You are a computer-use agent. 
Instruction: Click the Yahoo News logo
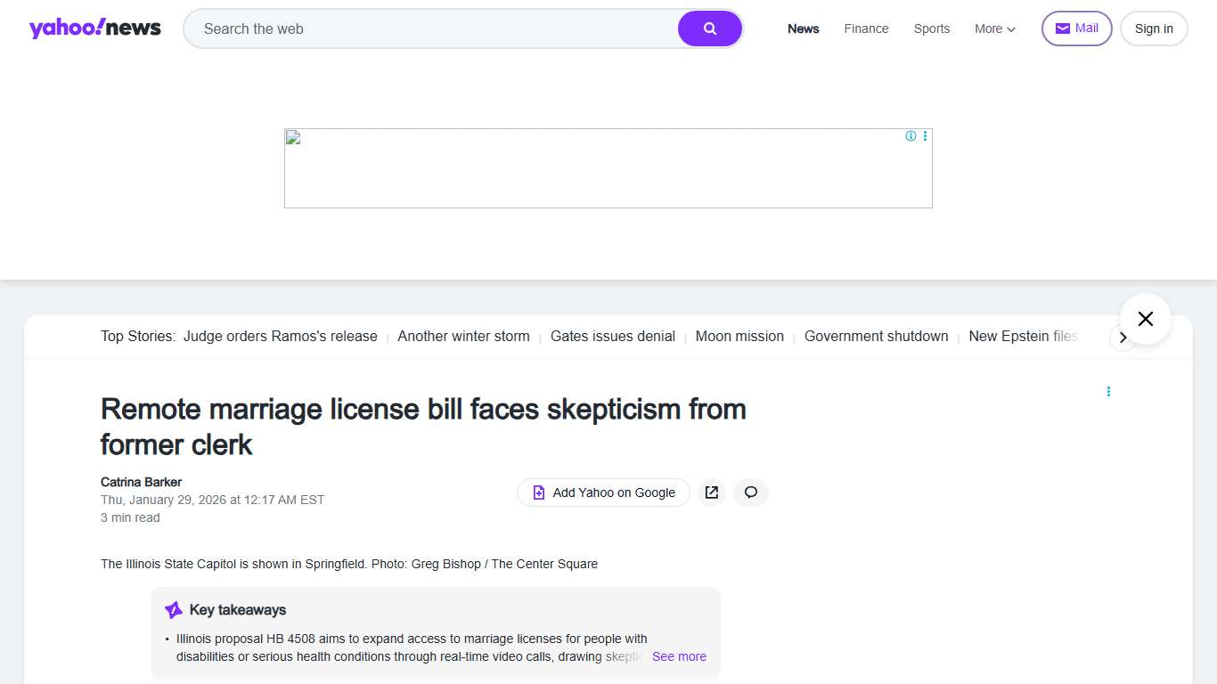pyautogui.click(x=95, y=28)
